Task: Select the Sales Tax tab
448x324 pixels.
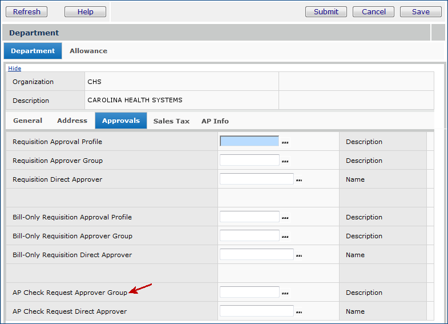Action: pos(171,121)
